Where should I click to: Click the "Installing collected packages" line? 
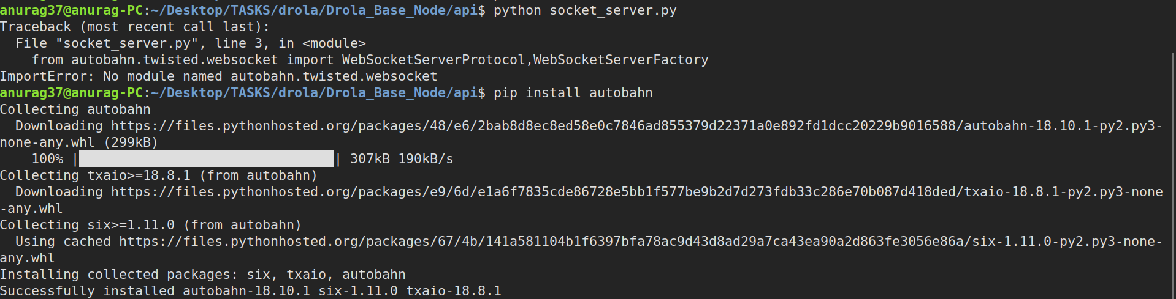(203, 275)
